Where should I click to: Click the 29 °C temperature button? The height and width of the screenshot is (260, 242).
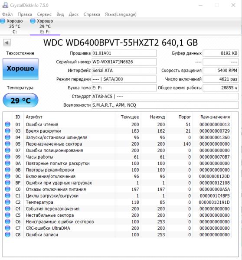pyautogui.click(x=20, y=101)
